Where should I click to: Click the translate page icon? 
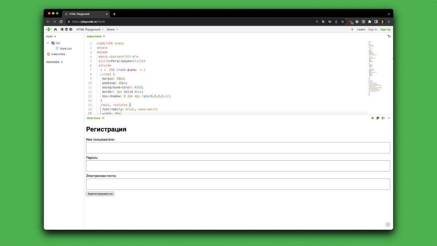[323, 22]
